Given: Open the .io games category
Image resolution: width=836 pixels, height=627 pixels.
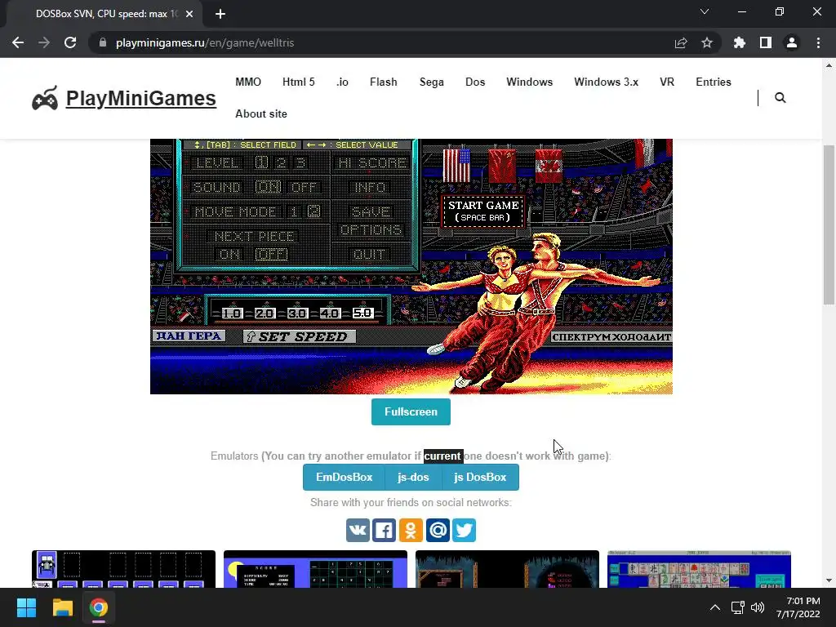Looking at the screenshot, I should click(342, 82).
